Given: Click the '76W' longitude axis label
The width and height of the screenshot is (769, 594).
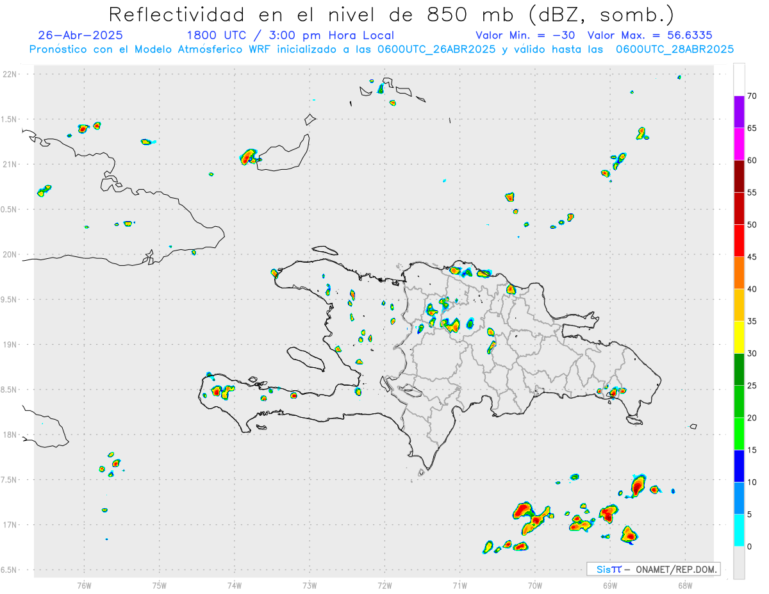Looking at the screenshot, I should click(84, 585).
